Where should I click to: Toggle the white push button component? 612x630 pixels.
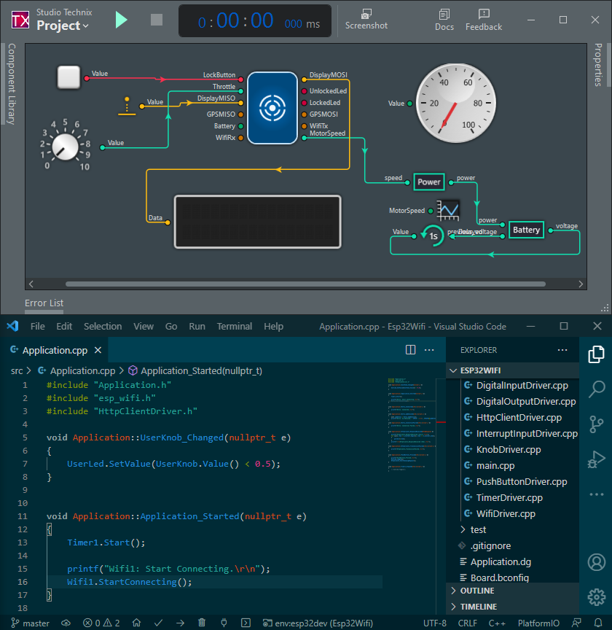68,77
